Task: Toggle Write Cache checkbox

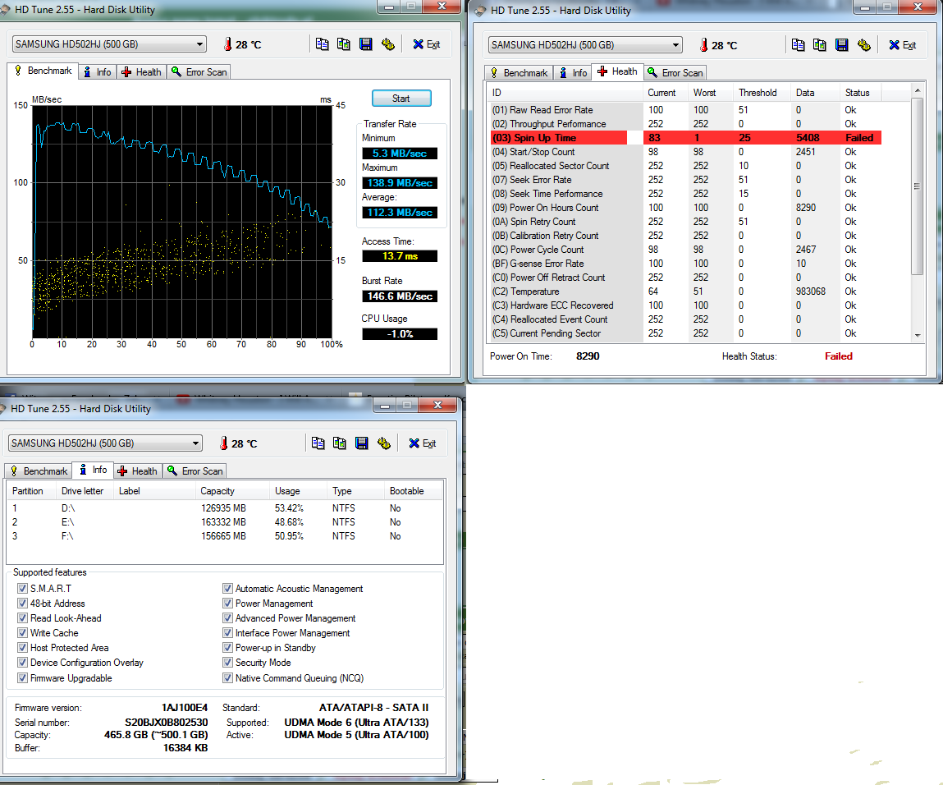Action: pos(22,633)
